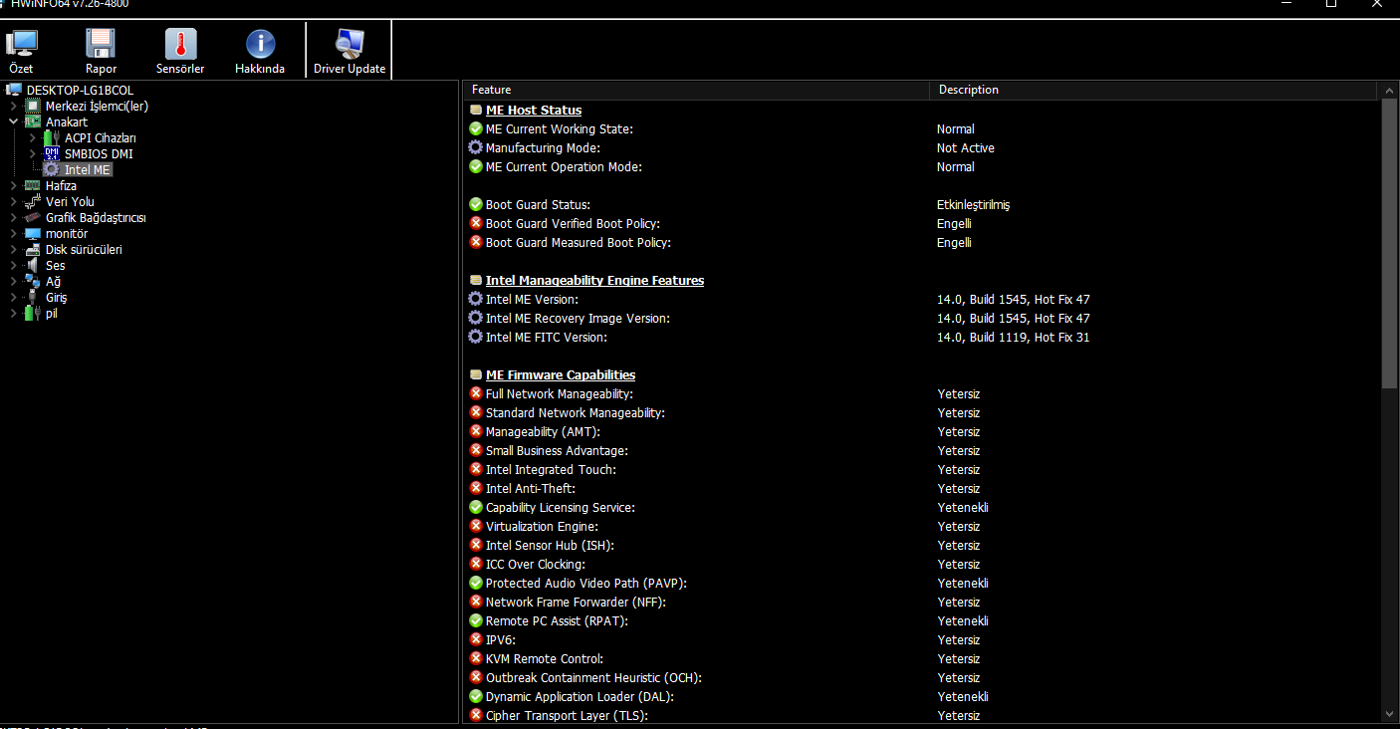
Task: Select the Remote PC Assist (RPAT) row
Action: click(923, 620)
